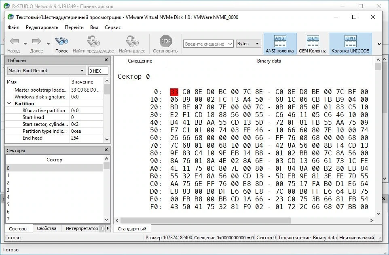This screenshot has width=389, height=255.
Task: Click the Back (Назад) arrow icon
Action: click(x=14, y=41)
